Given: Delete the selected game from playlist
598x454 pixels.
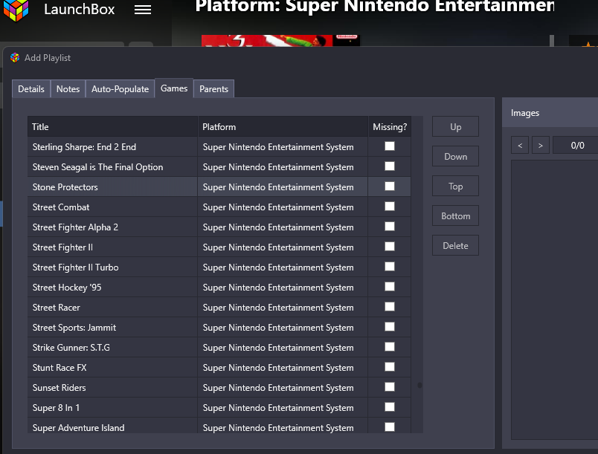Looking at the screenshot, I should [455, 246].
